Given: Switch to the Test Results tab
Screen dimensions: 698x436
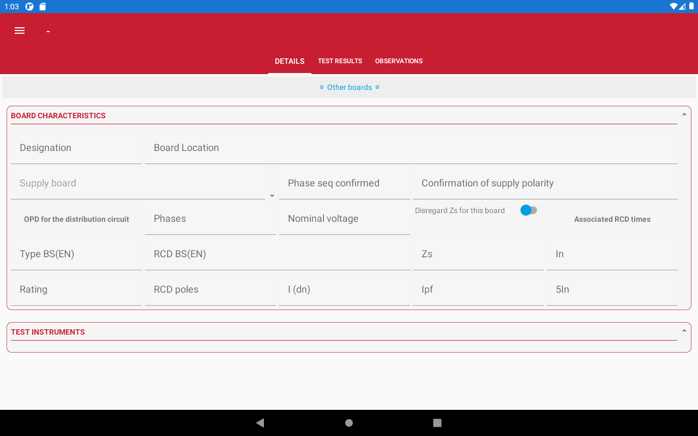Looking at the screenshot, I should pos(340,61).
